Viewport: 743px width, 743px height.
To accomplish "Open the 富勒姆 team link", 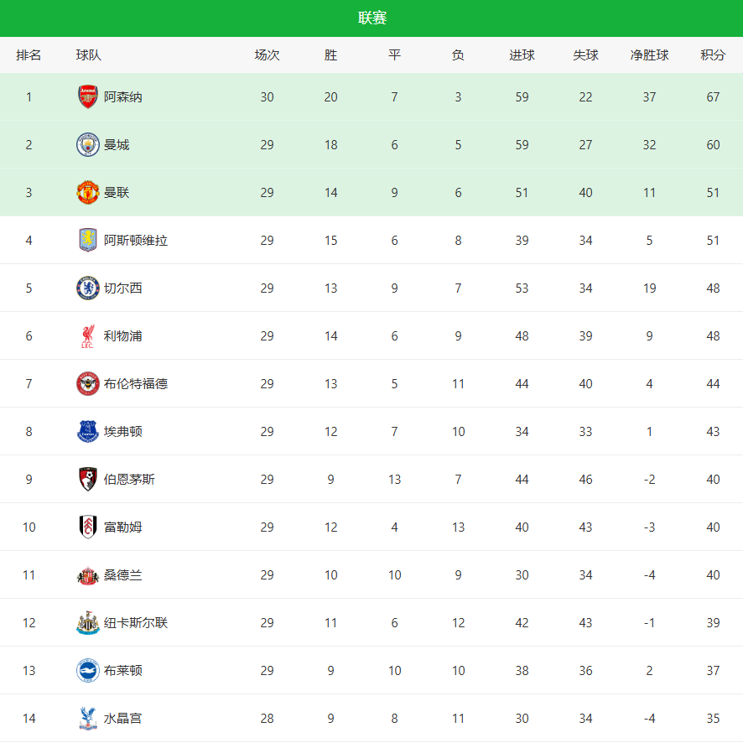I will (x=123, y=527).
